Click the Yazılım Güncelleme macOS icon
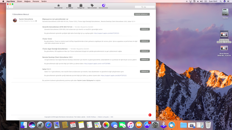This screenshot has width=232, height=130. (15, 20)
